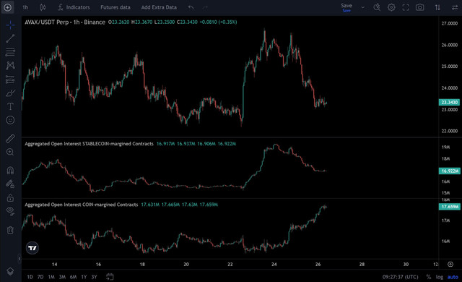Select the horizontal lines Fib tool
Image resolution: width=462 pixels, height=282 pixels.
pyautogui.click(x=10, y=52)
